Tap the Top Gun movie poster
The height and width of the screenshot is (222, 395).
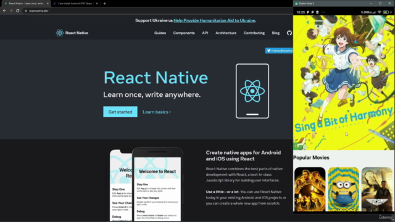[x=377, y=189]
